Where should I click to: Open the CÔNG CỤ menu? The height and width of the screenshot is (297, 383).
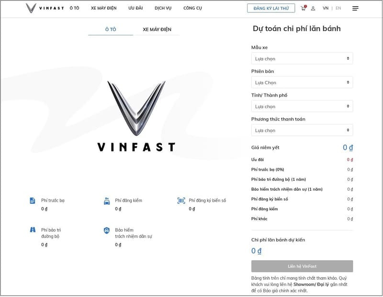[x=193, y=8]
